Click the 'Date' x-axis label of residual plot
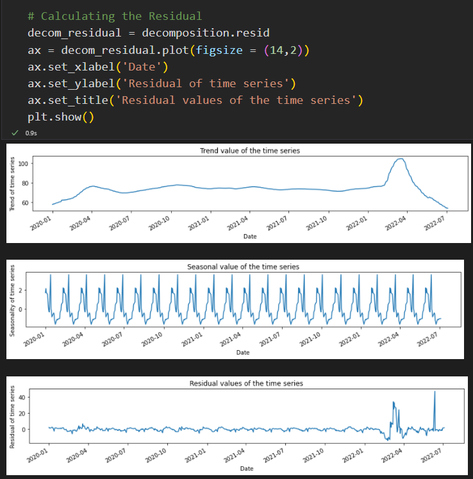This screenshot has height=479, width=473. coord(246,469)
